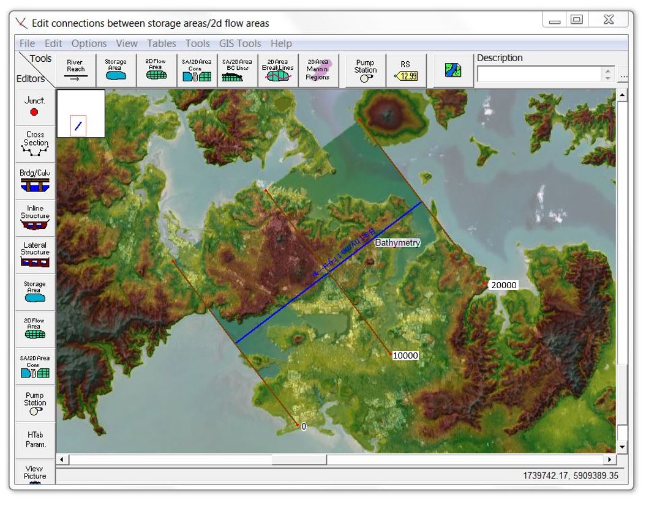Open the Cross Section editor
The width and height of the screenshot is (646, 506).
click(x=35, y=144)
